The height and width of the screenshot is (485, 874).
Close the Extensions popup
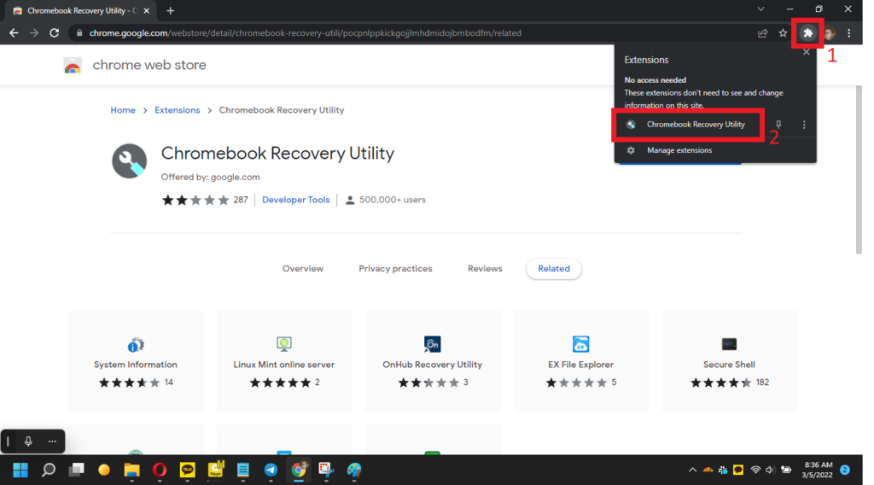(806, 52)
